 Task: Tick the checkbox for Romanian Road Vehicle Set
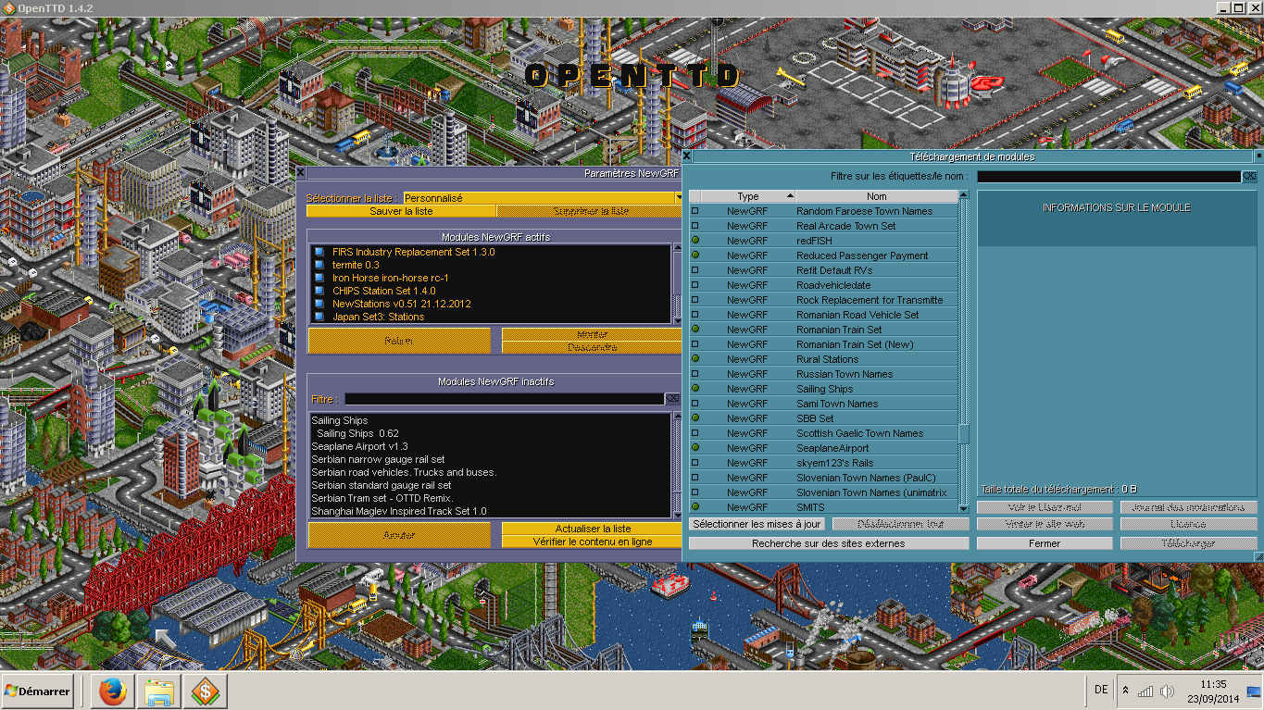click(695, 315)
